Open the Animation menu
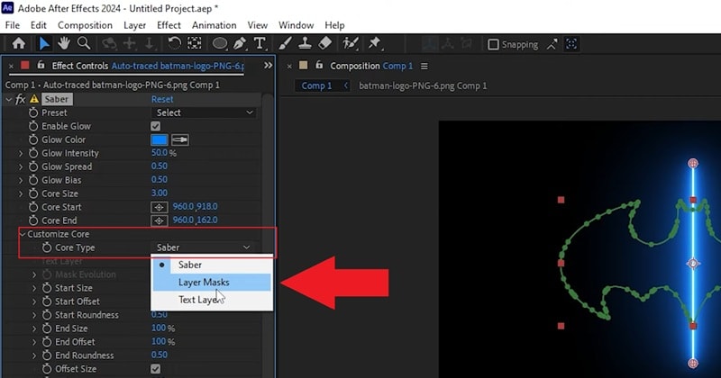Viewport: 721px width, 378px height. 214,25
